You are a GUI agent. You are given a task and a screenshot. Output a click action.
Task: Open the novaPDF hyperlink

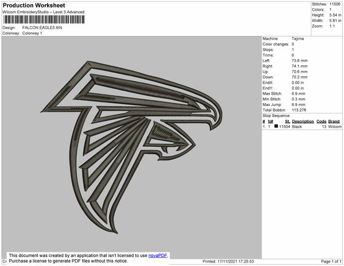point(158,256)
